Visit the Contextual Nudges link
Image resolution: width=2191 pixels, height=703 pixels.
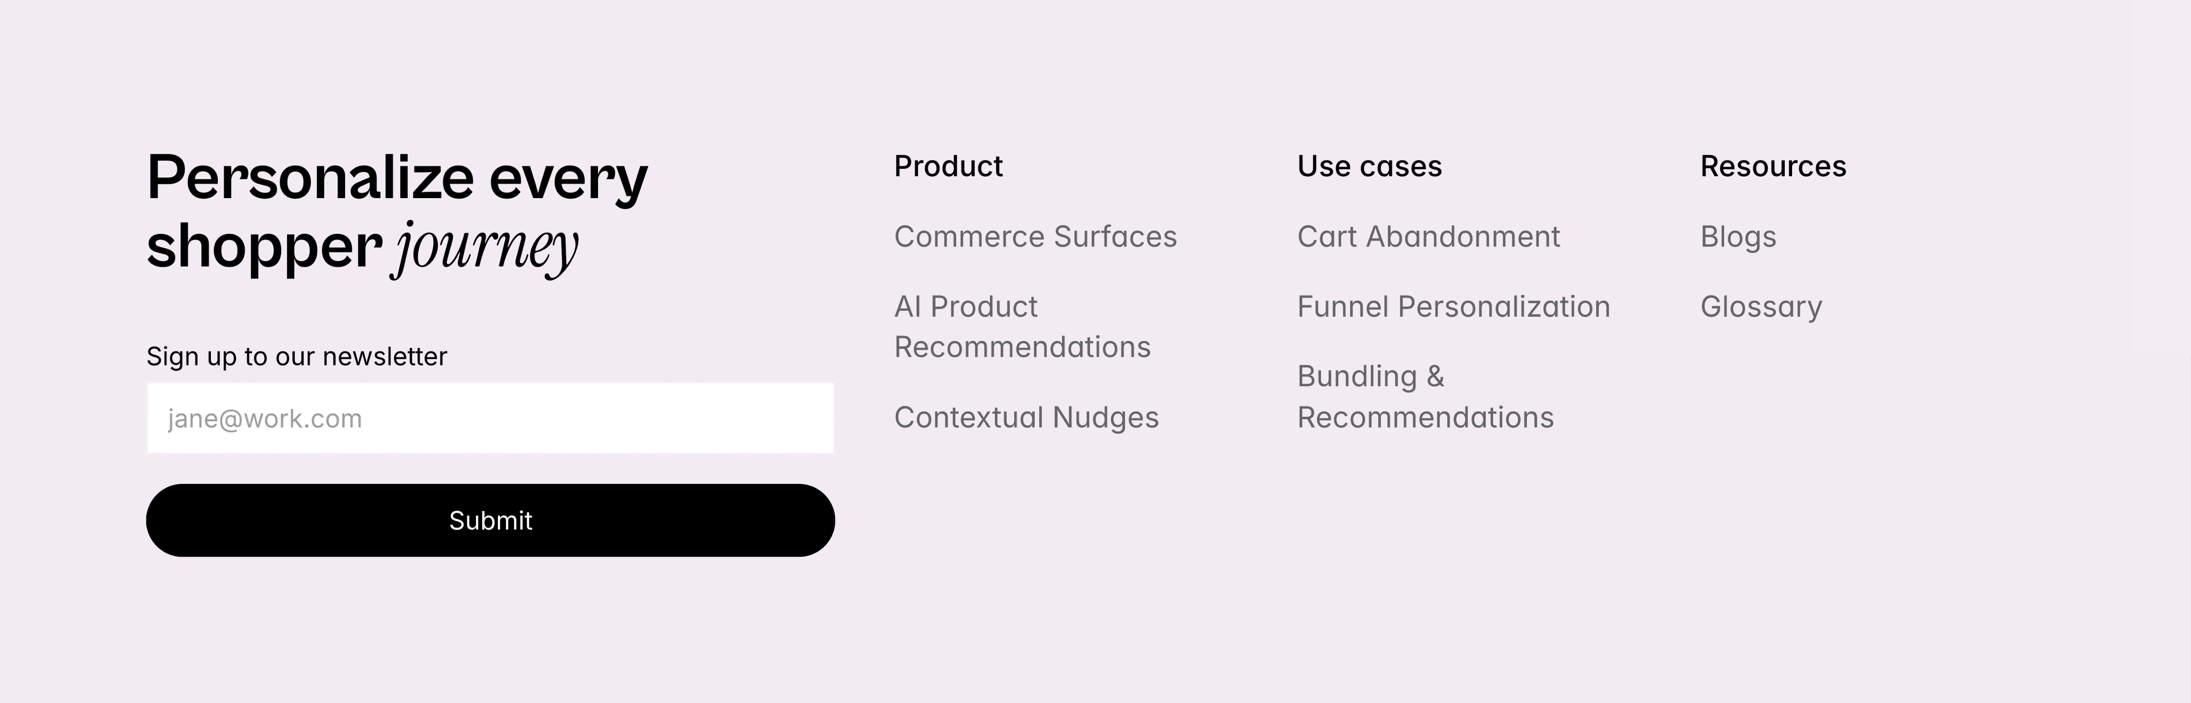coord(1026,417)
